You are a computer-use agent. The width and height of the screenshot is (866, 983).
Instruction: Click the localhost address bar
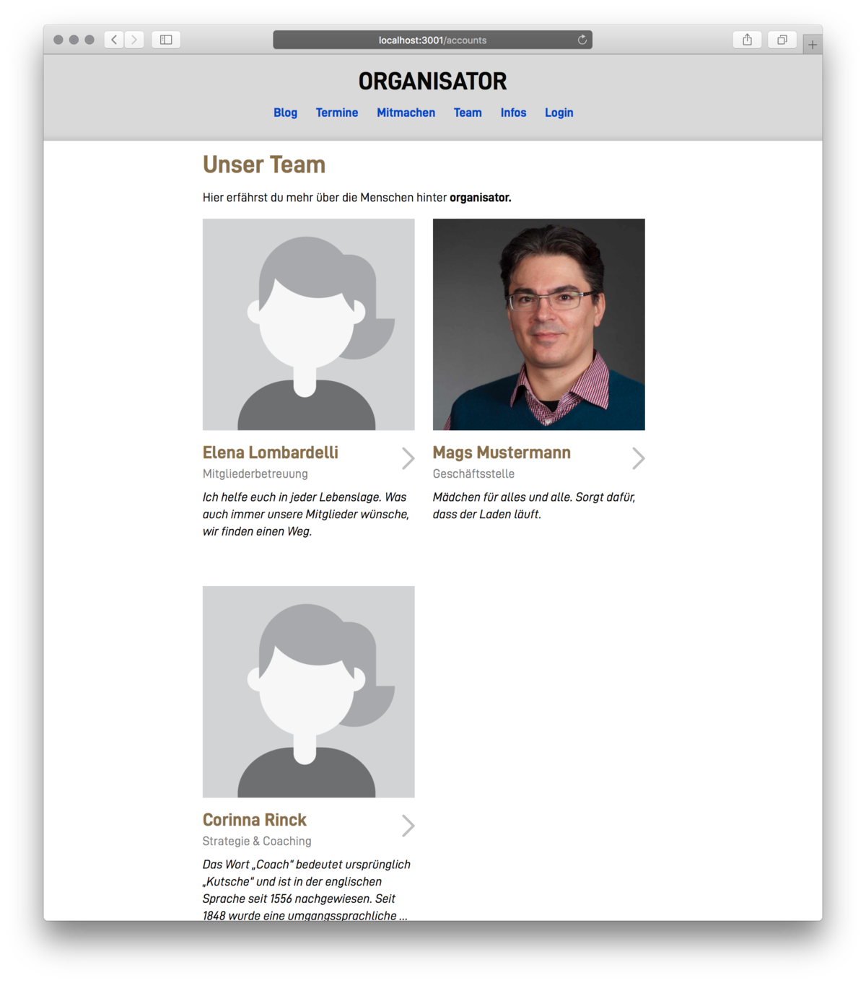click(x=432, y=40)
